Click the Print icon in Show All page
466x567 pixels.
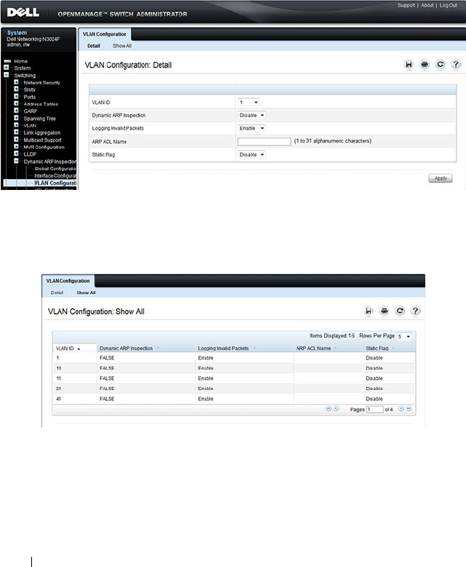coord(384,311)
